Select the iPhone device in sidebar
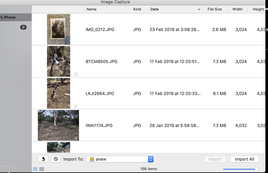Screen dimensions: 268x173 point(11,17)
